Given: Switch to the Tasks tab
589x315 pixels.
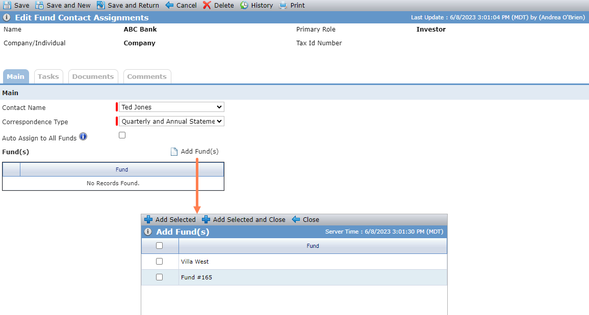Looking at the screenshot, I should [x=48, y=76].
